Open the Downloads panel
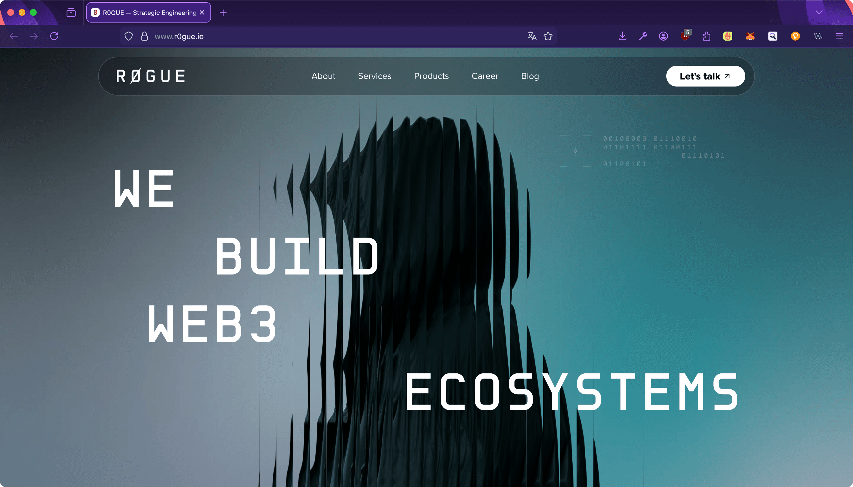The image size is (853, 487). 622,36
